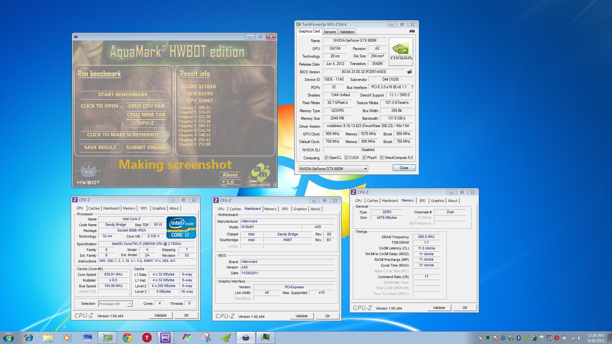Screen dimensions: 612x344
Task: Click the power plug battery tray icon
Action: coord(565,338)
